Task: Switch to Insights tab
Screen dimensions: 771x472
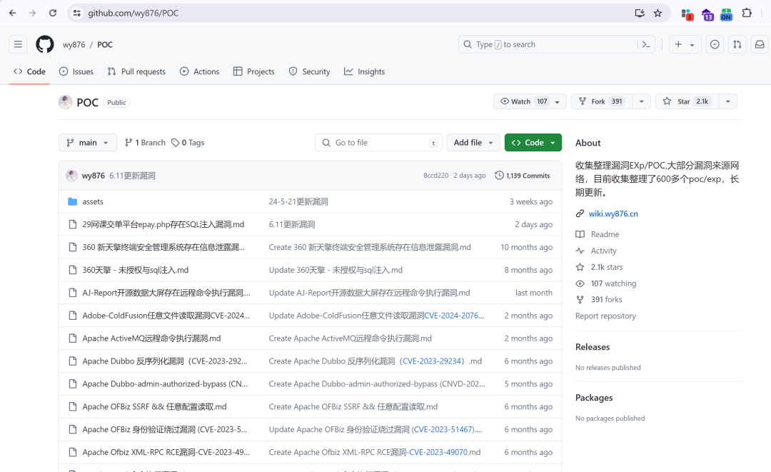Action: (x=364, y=71)
